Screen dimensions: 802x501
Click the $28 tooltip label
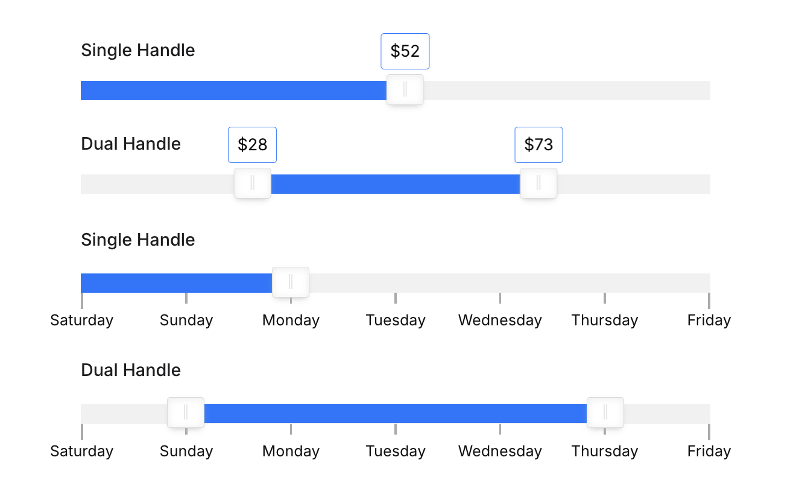coord(253,145)
